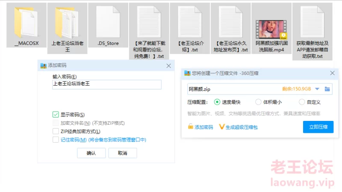The image size is (342, 192).
Task: Click the 输入密码 text field
Action: (107, 84)
